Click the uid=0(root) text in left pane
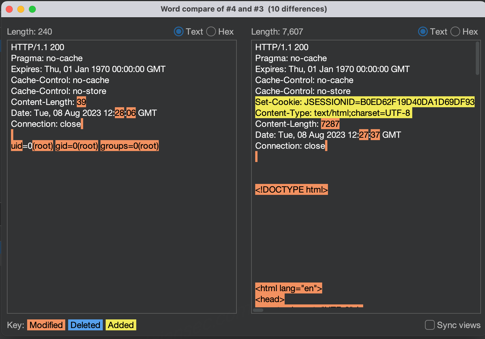 [x=32, y=146]
